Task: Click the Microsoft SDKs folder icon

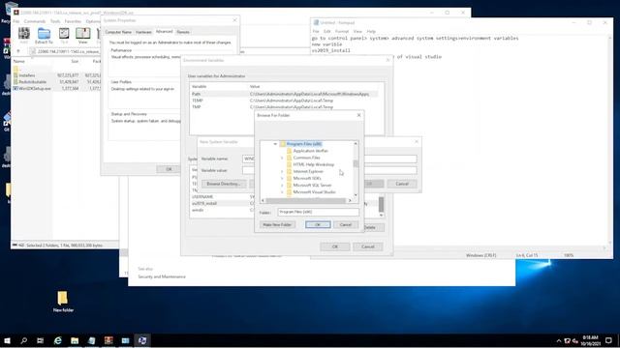Action: point(289,178)
